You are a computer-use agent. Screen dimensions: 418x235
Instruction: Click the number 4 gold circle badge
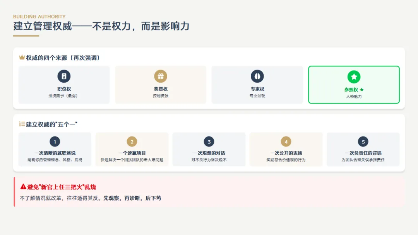point(286,141)
